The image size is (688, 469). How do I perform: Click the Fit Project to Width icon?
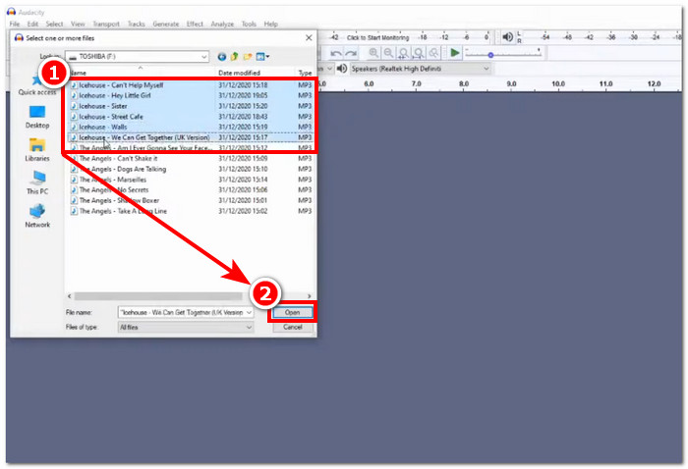click(x=419, y=53)
